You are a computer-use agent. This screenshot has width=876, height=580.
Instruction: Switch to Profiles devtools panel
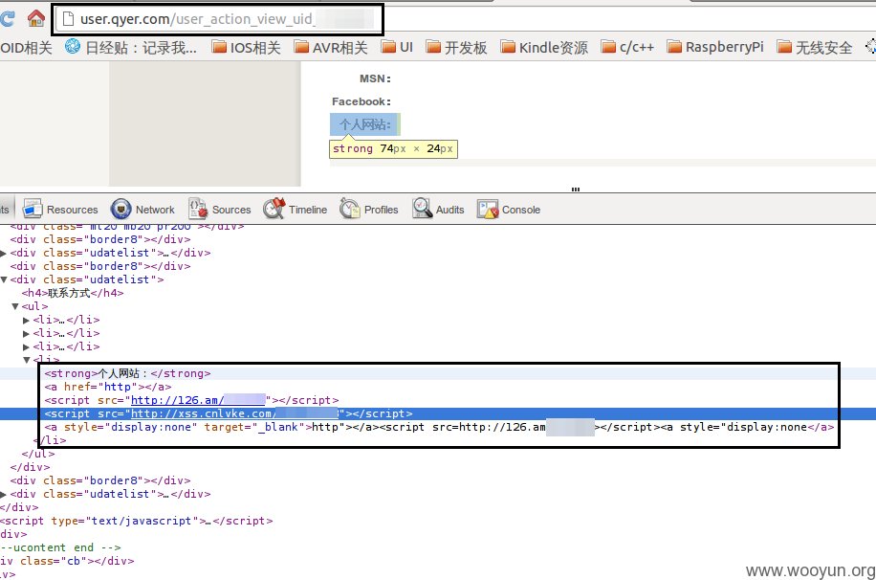[x=369, y=210]
